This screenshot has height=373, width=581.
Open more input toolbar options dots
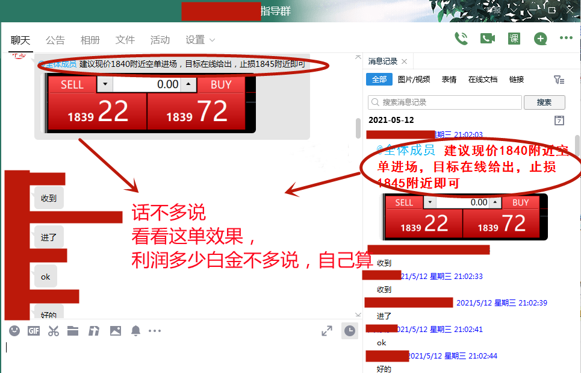point(155,331)
